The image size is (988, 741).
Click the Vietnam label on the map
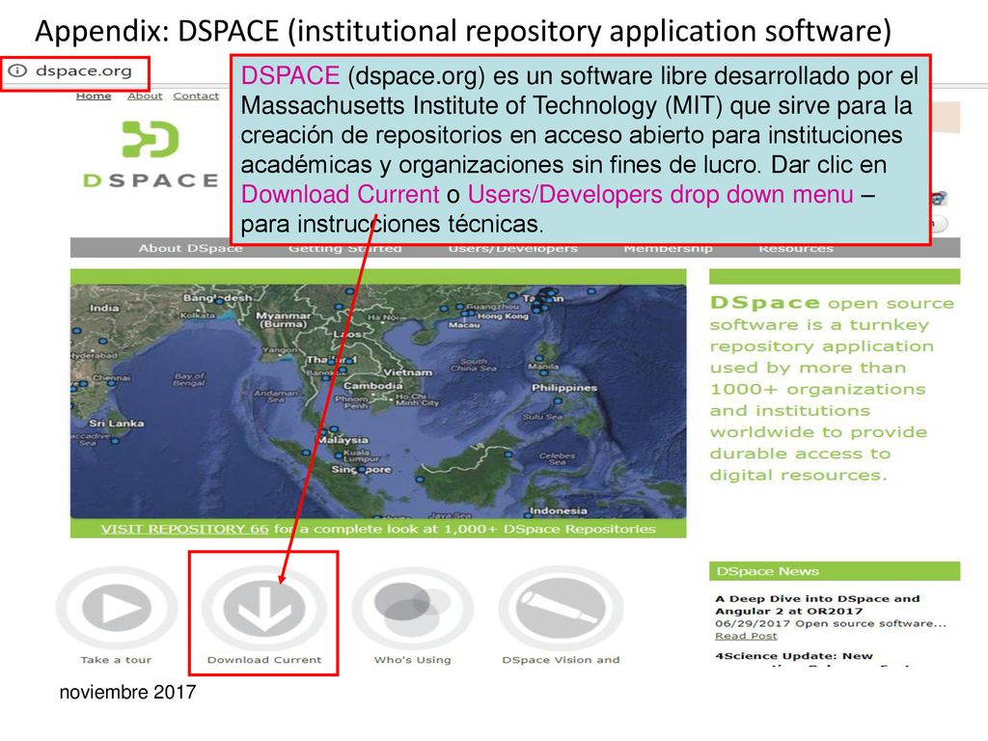coord(408,372)
